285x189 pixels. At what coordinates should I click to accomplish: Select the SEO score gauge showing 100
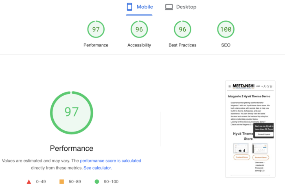(x=226, y=29)
